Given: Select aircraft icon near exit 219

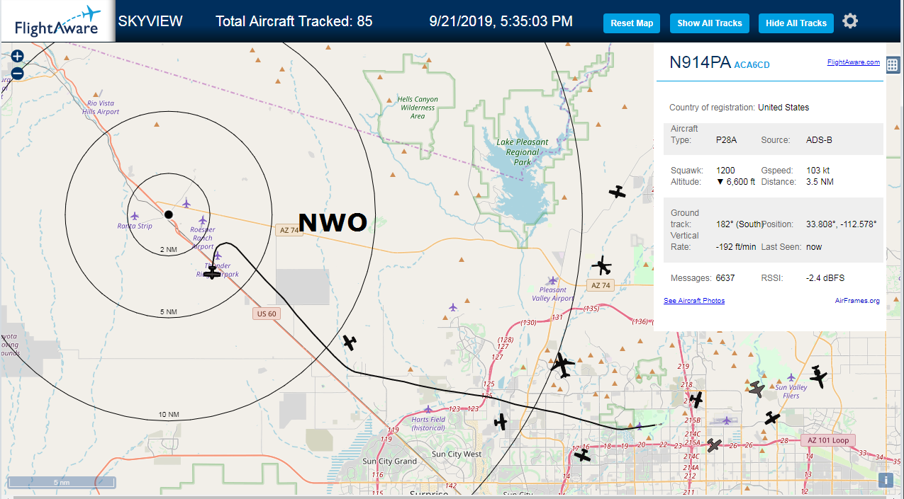Looking at the screenshot, I should 696,399.
